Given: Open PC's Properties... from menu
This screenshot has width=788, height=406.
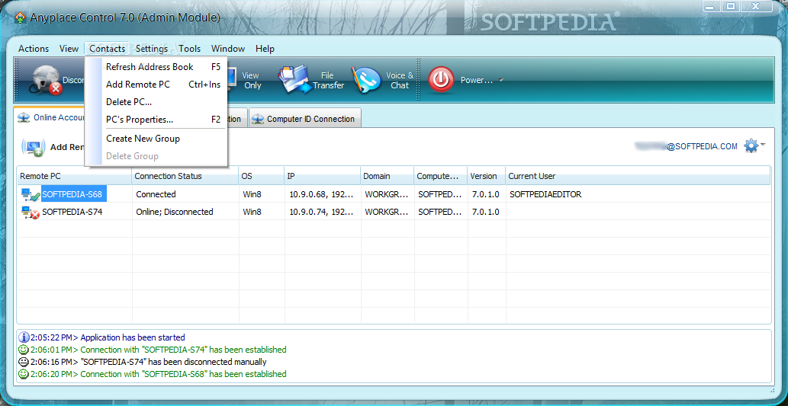Looking at the screenshot, I should point(156,120).
